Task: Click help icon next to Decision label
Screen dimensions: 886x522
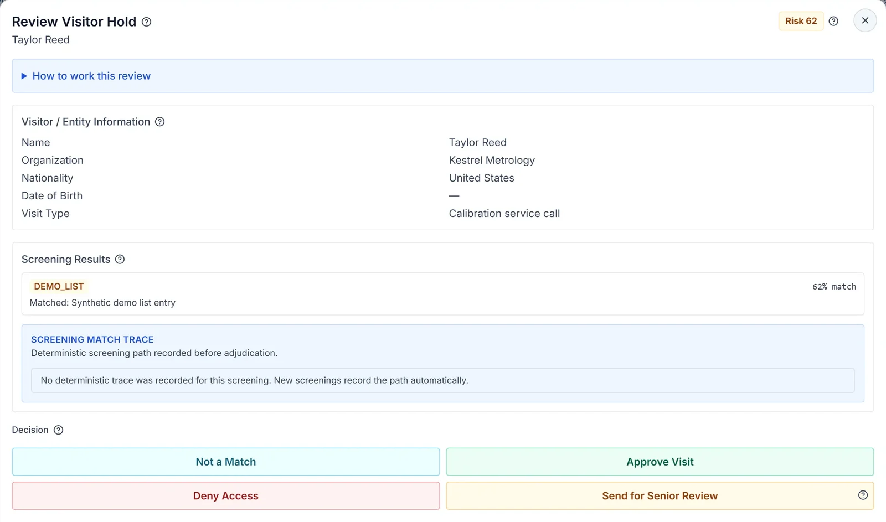Action: (x=58, y=430)
